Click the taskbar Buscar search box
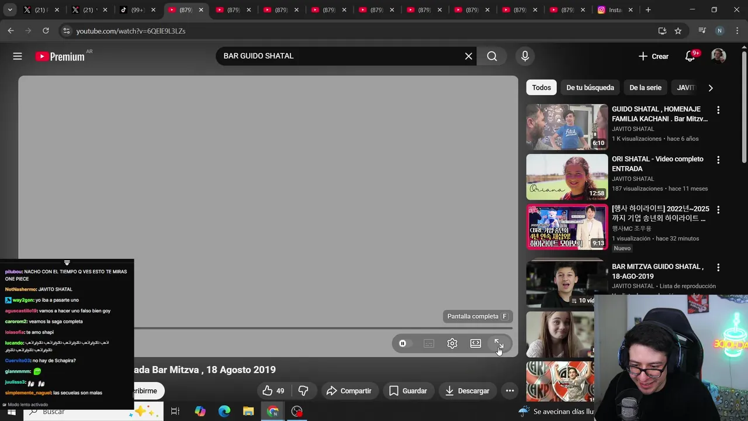The image size is (748, 421). pos(93,412)
